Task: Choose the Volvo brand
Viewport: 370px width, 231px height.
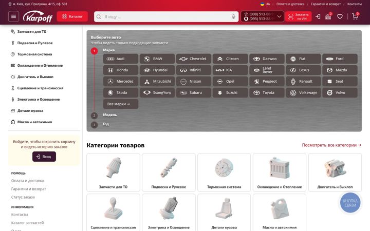Action: [340, 92]
